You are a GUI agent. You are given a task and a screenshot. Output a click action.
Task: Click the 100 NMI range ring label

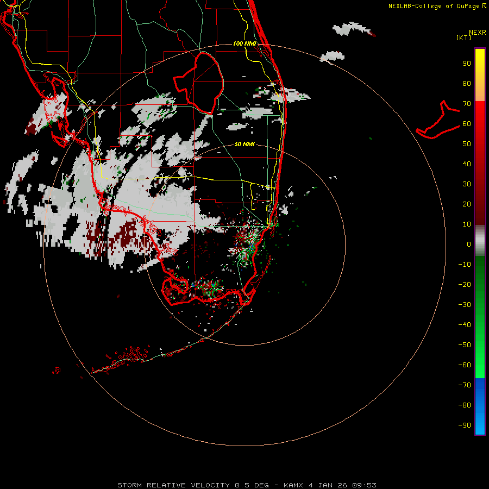click(244, 43)
